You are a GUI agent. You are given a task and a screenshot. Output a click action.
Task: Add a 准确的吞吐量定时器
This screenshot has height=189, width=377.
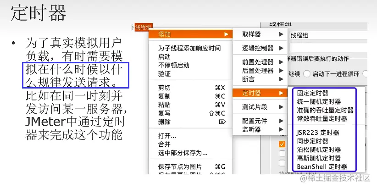[x=324, y=110]
